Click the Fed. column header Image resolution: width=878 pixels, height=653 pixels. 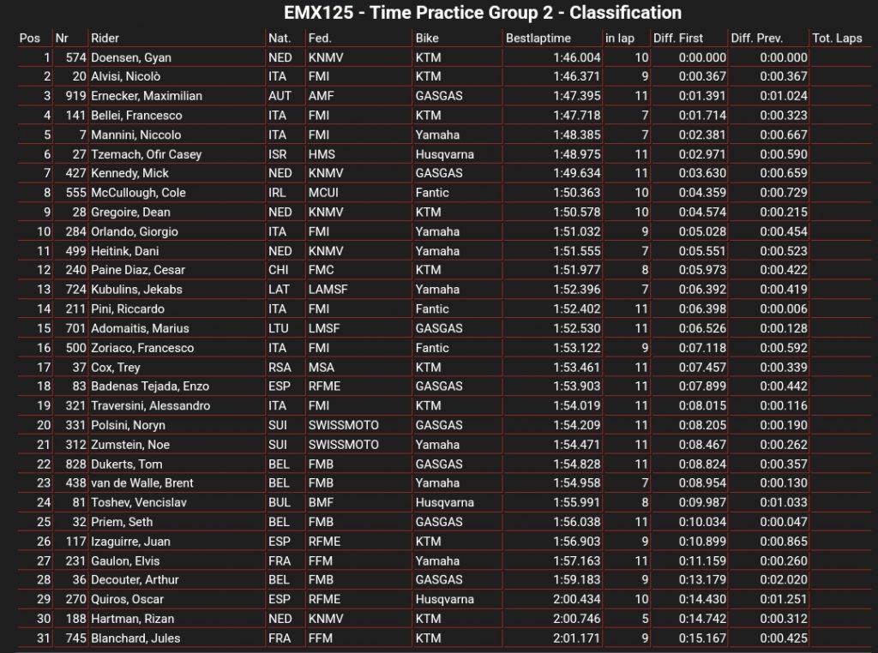click(x=320, y=39)
